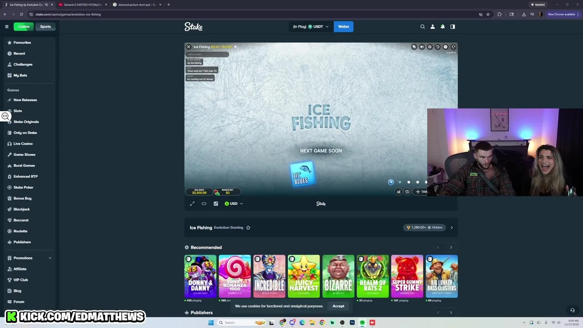The height and width of the screenshot is (328, 583).
Task: Open the in-game statistics bar chart icon
Action: pyautogui.click(x=399, y=192)
